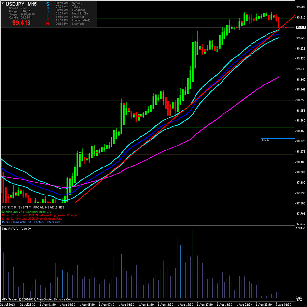Image resolution: width=307 pixels, height=307 pixels.
Task: Click the vertical SonicR logo letters
Action: [48, 14]
